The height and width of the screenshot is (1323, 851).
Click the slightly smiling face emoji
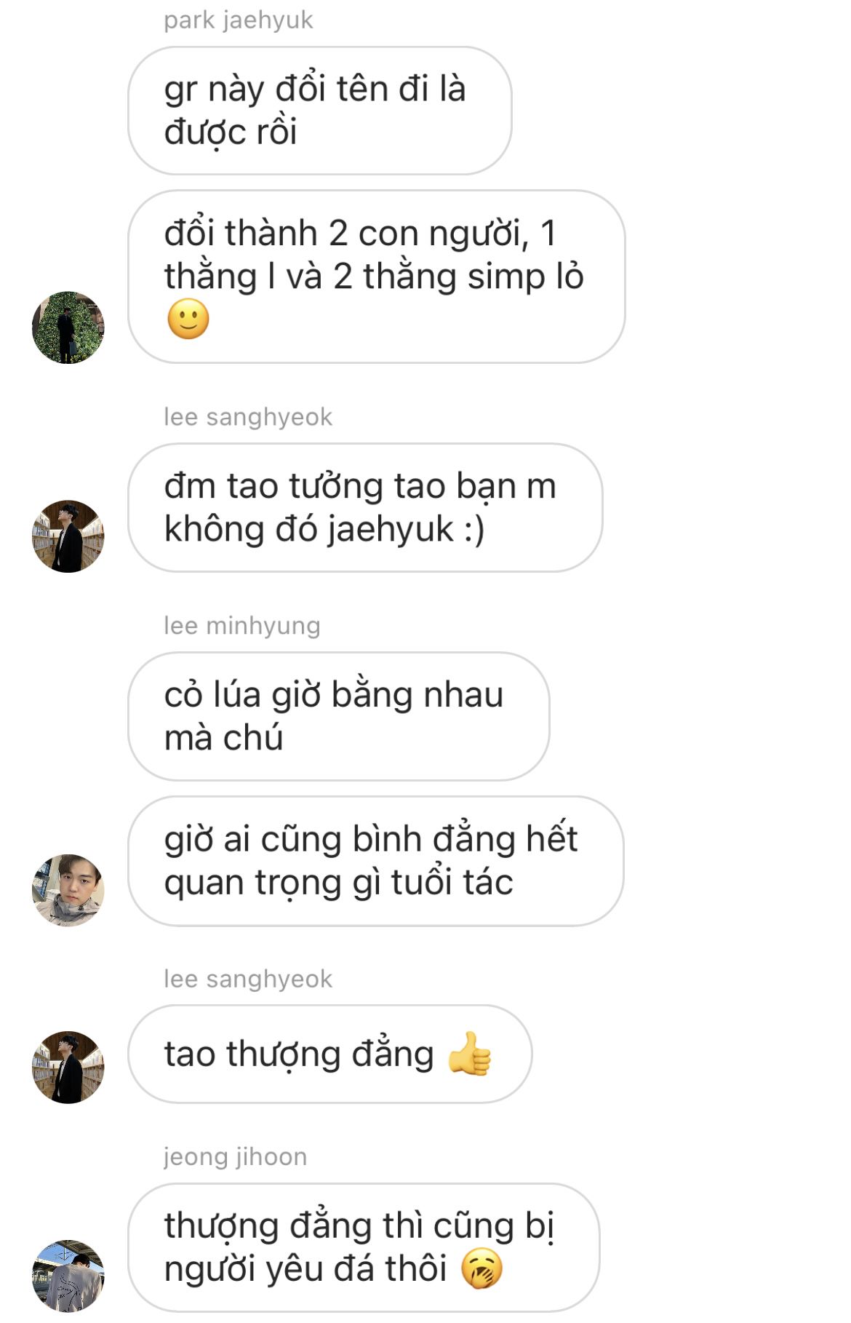[188, 319]
